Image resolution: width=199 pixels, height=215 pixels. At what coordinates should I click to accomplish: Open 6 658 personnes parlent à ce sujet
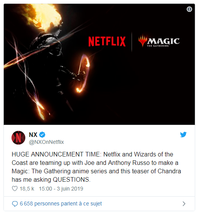[x=61, y=204]
